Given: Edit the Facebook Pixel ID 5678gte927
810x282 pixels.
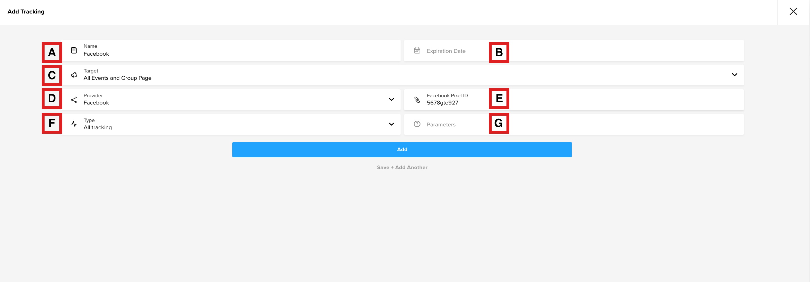Looking at the screenshot, I should [x=573, y=99].
